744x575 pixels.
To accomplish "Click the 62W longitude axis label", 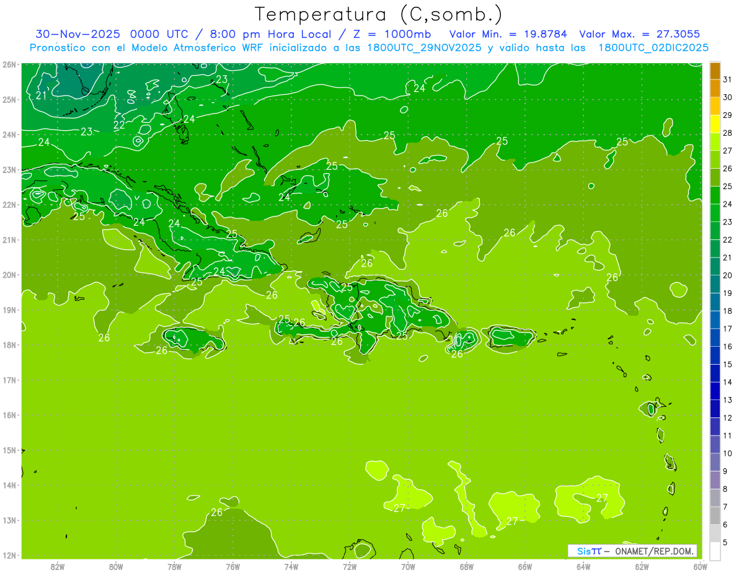I will click(642, 566).
